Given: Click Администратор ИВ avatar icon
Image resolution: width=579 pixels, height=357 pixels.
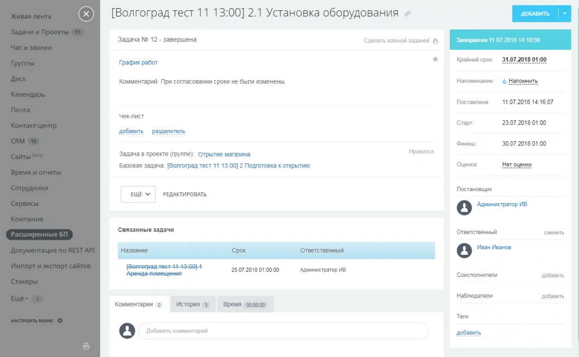Looking at the screenshot, I should tap(464, 208).
